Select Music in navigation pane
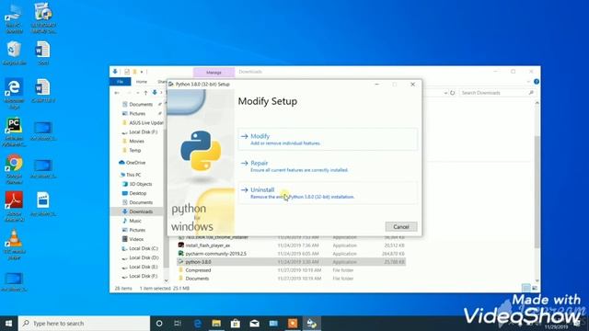Screen dimensions: 589x331 tap(135, 221)
